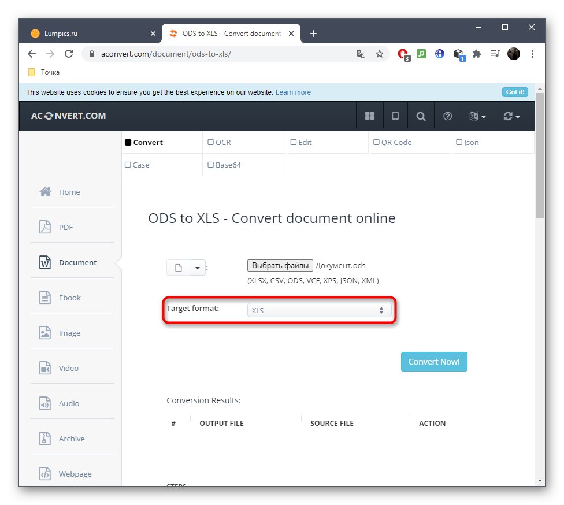Check the Base64 option
This screenshot has height=505, width=564.
point(211,164)
